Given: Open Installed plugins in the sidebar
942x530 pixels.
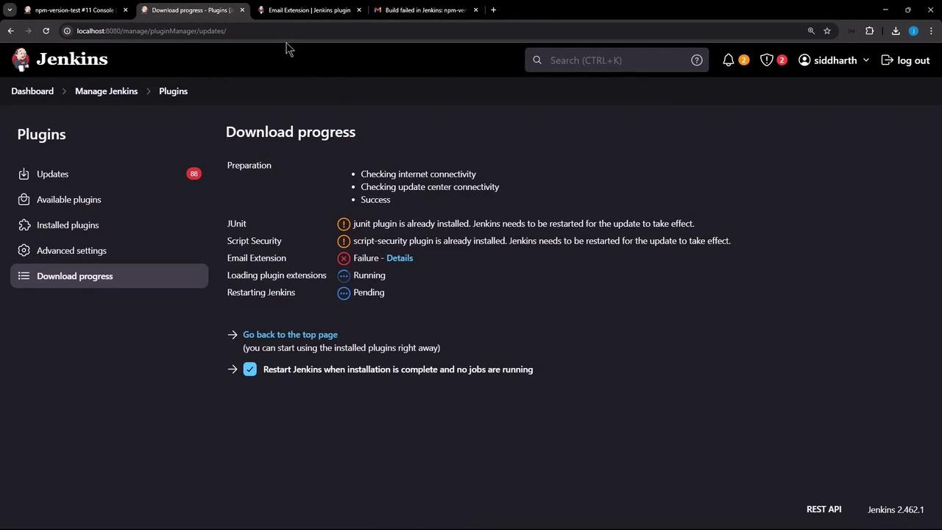Looking at the screenshot, I should (109, 225).
